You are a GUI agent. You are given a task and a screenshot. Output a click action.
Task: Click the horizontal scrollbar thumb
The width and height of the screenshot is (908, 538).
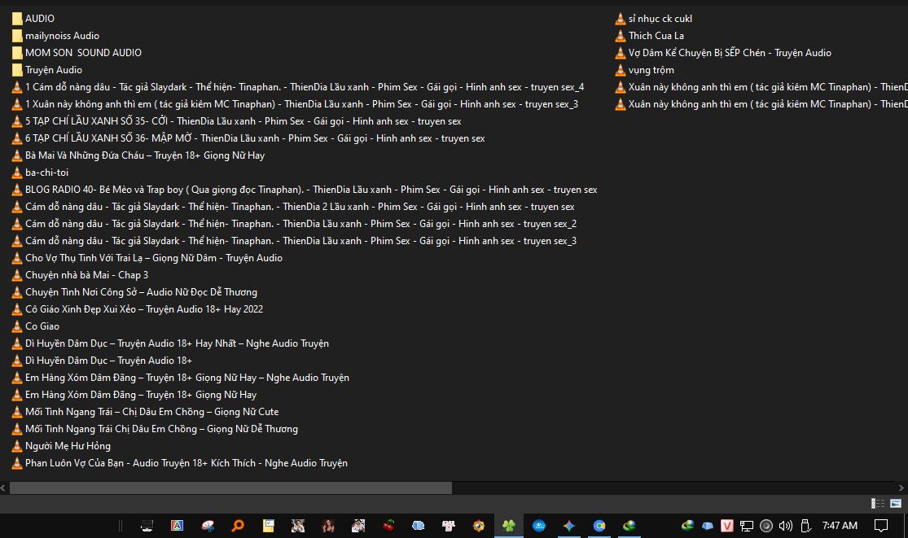coord(230,488)
